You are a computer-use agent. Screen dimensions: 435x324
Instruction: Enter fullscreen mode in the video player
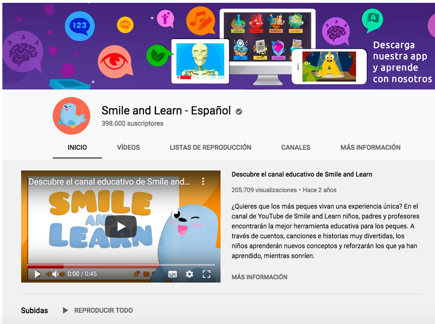[x=206, y=274]
